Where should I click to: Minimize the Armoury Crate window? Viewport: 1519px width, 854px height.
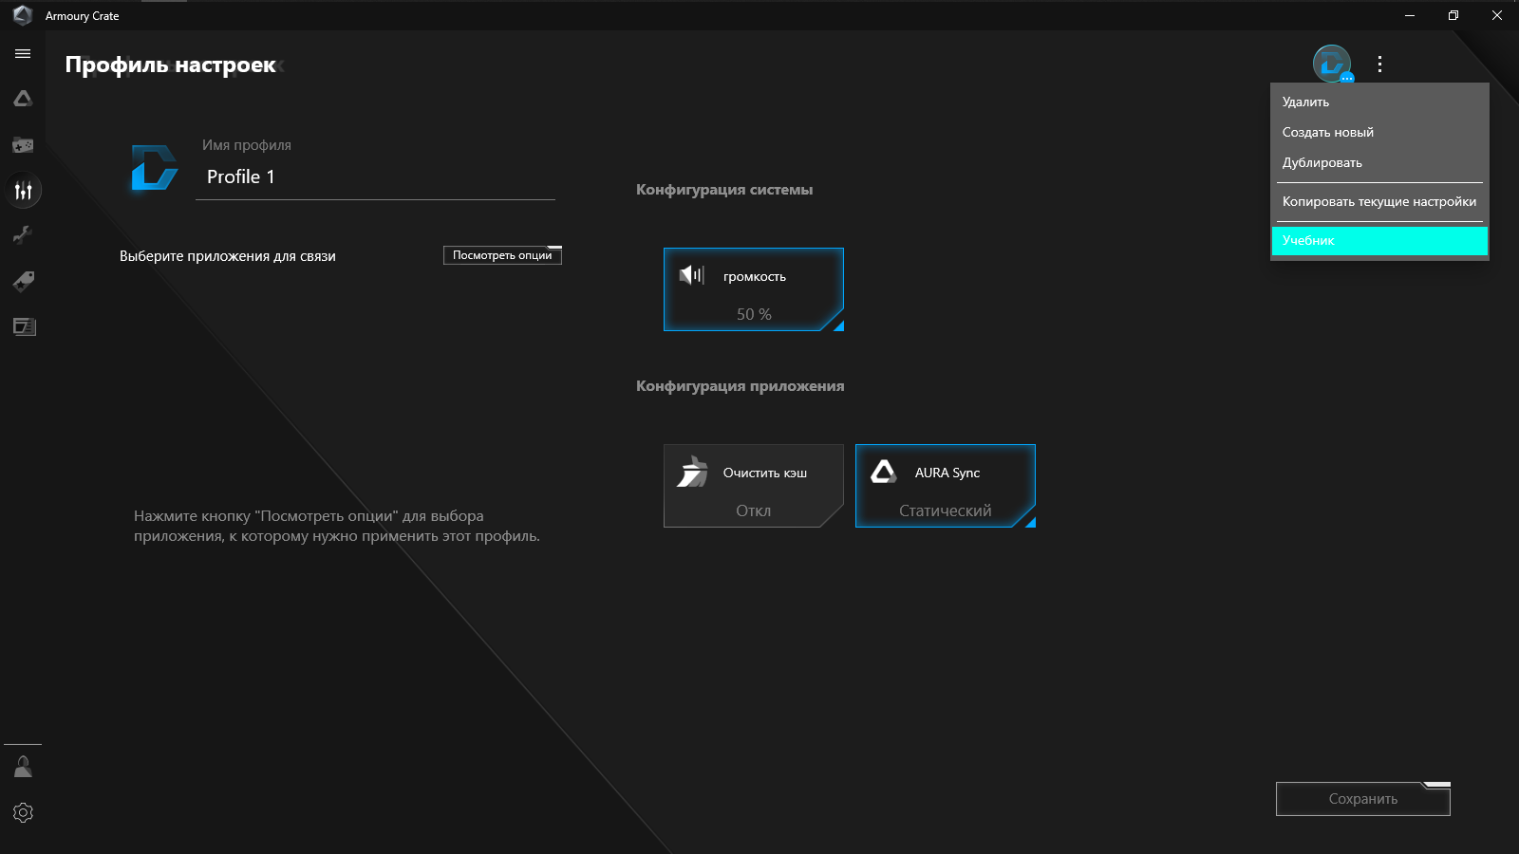point(1410,15)
